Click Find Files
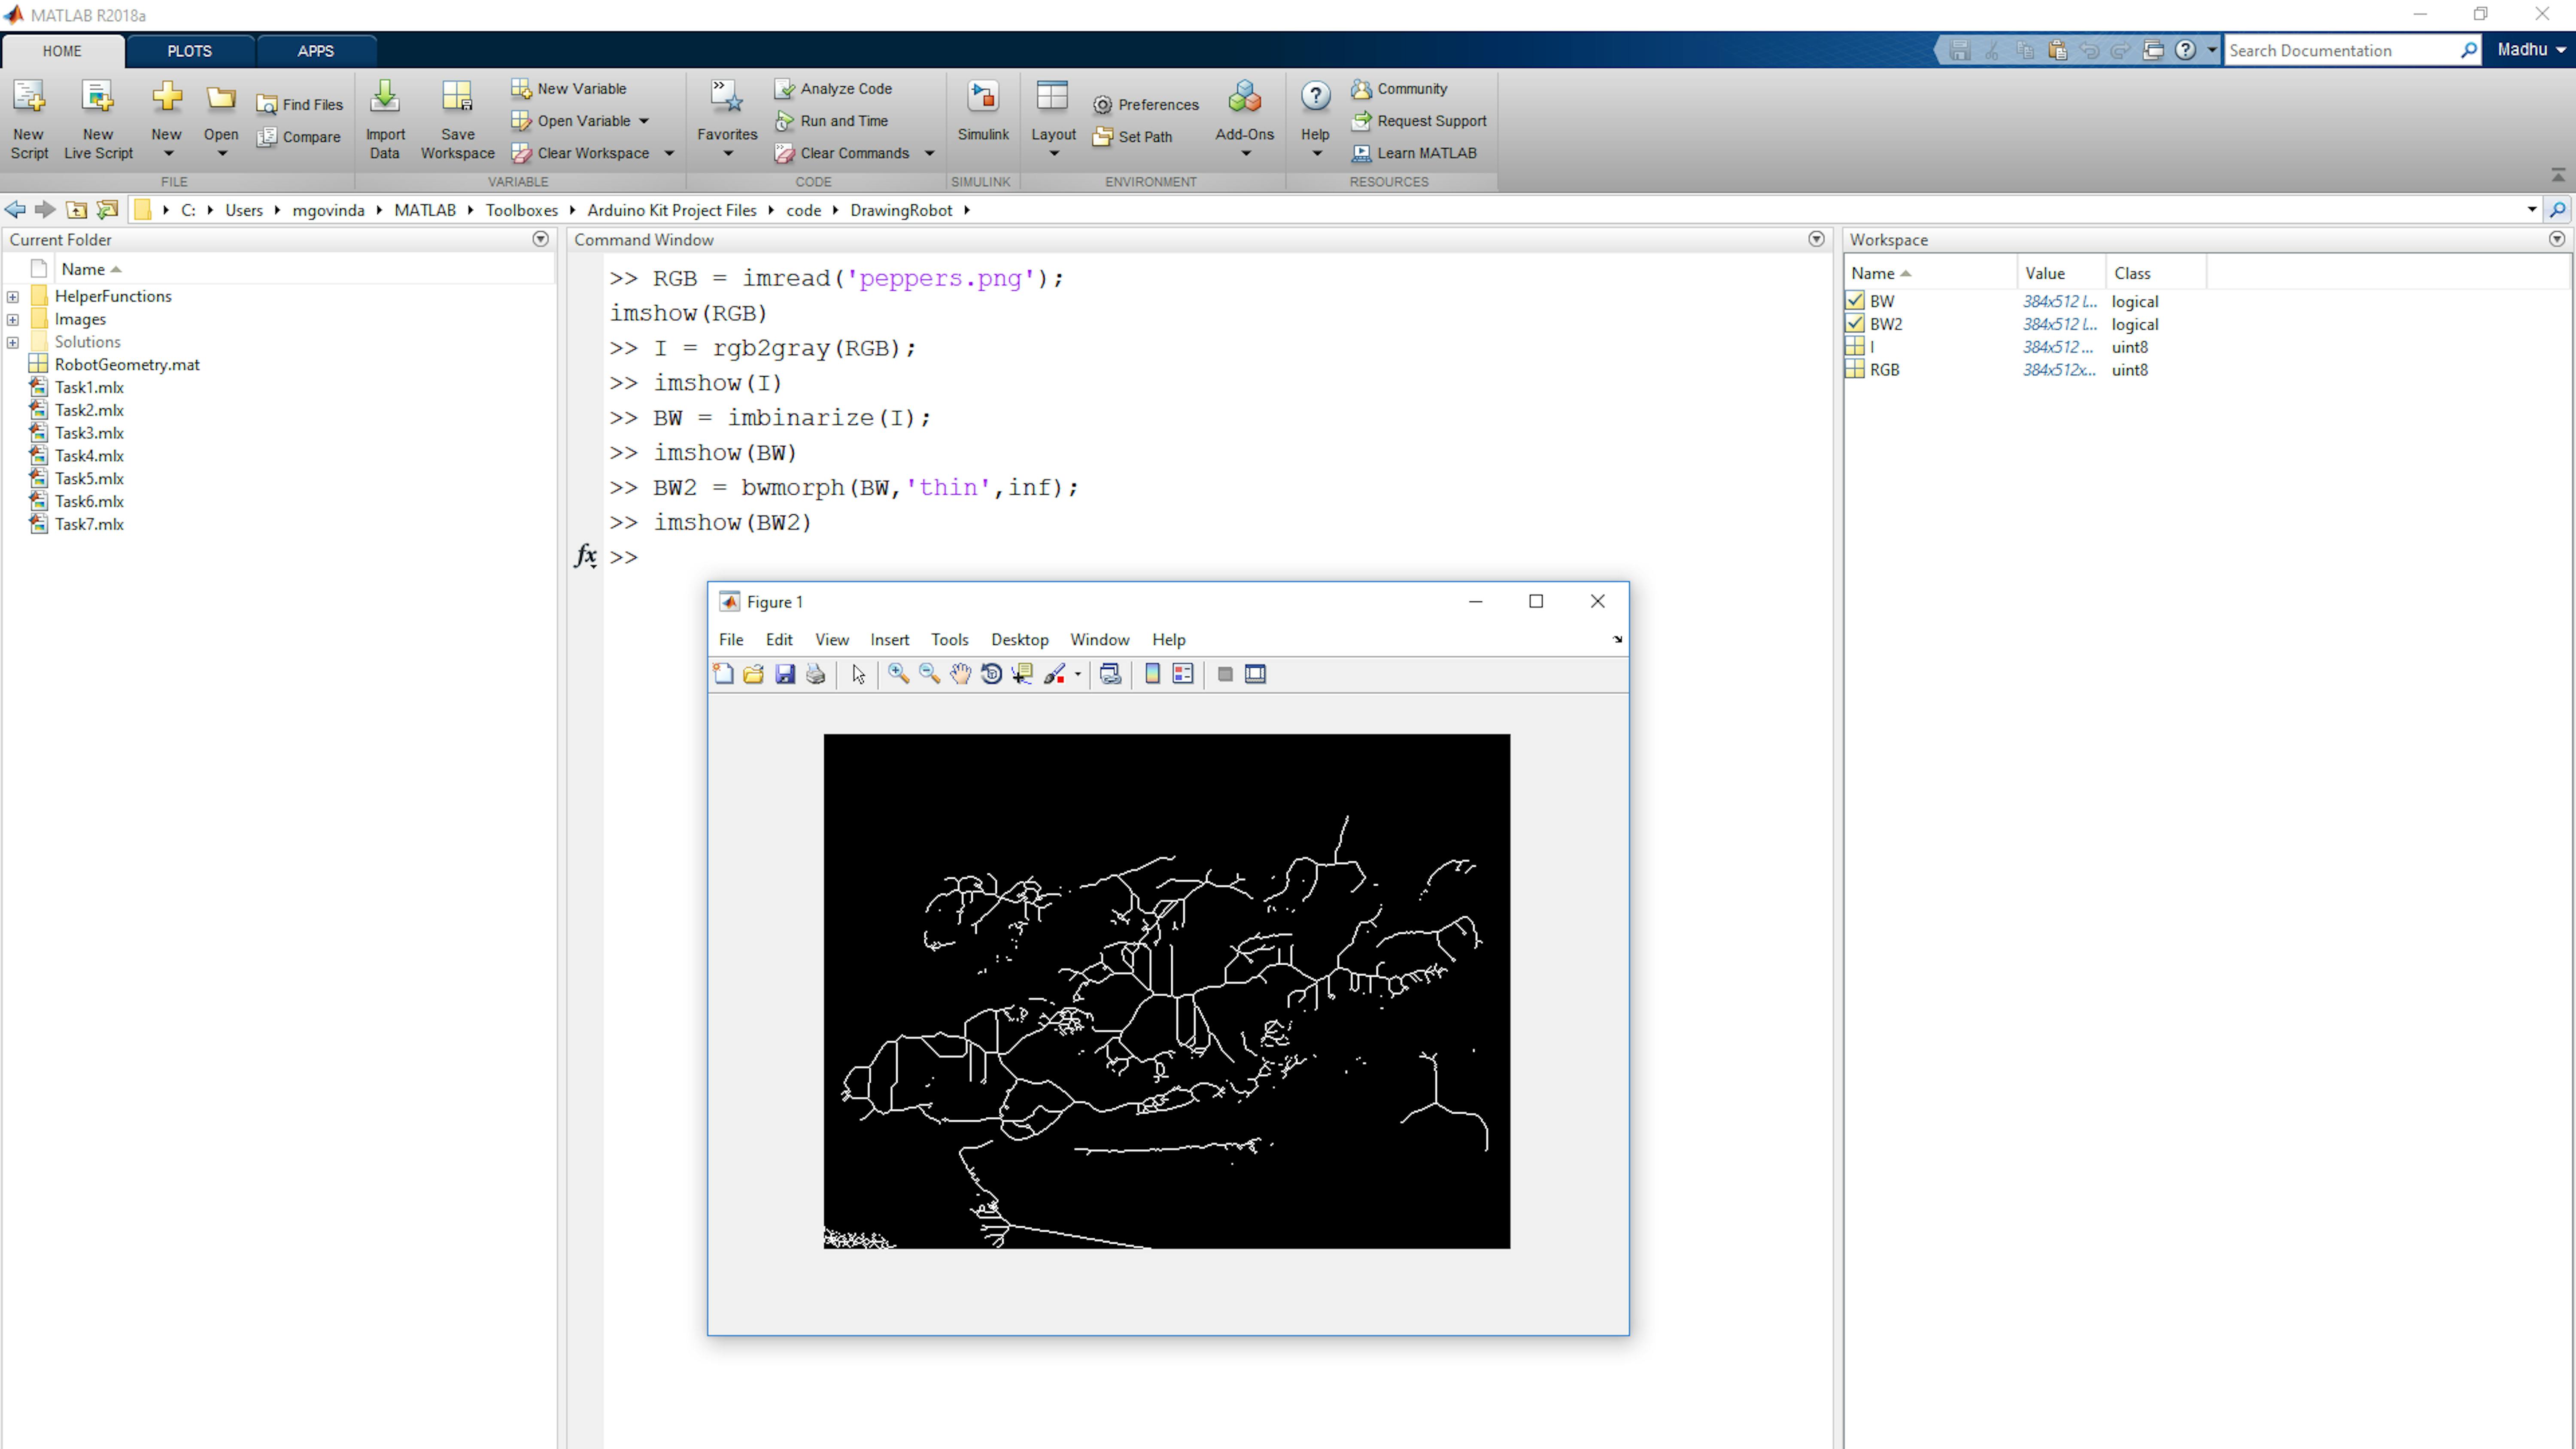This screenshot has height=1449, width=2576. (300, 105)
